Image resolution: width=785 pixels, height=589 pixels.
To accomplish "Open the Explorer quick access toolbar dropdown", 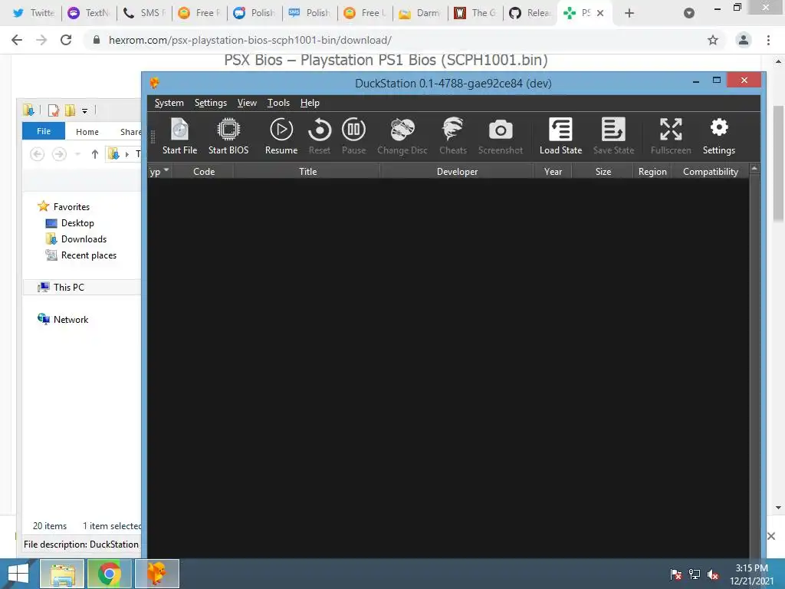I will click(84, 110).
